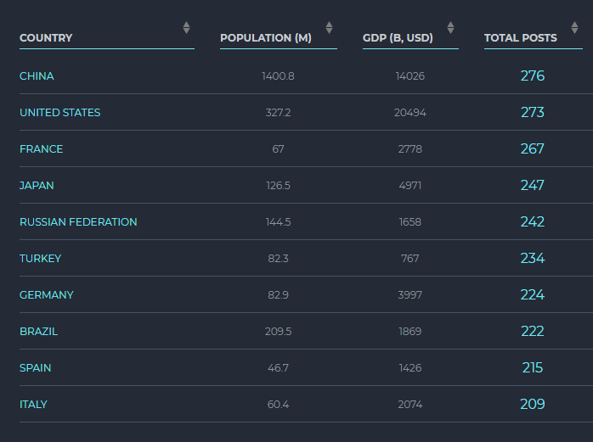Viewport: 593px width, 442px height.
Task: Open the Germany country link
Action: coord(47,295)
